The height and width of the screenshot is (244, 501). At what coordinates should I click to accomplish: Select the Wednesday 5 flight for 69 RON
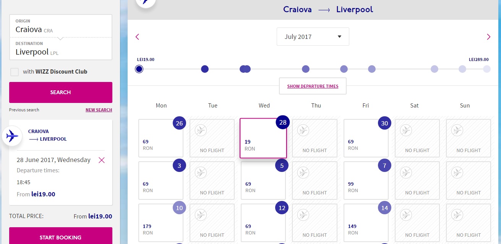(263, 180)
